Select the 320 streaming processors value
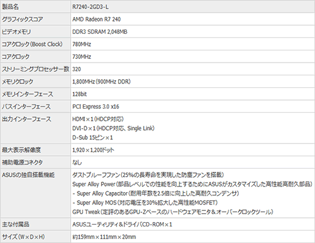 [76, 69]
